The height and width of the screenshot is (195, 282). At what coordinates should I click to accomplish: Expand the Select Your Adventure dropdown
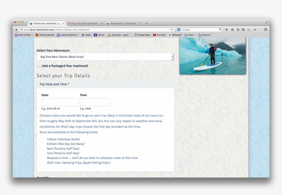[105, 57]
